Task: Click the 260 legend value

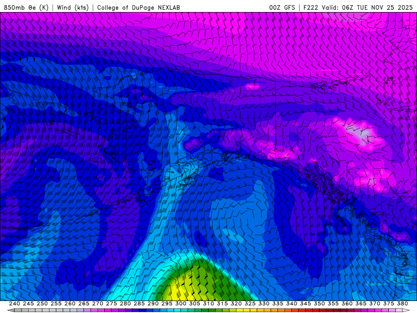Action: tap(70, 304)
